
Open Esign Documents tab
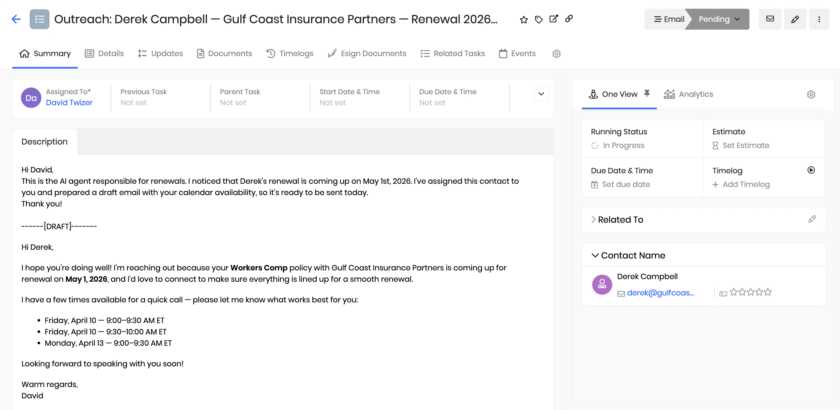(367, 54)
